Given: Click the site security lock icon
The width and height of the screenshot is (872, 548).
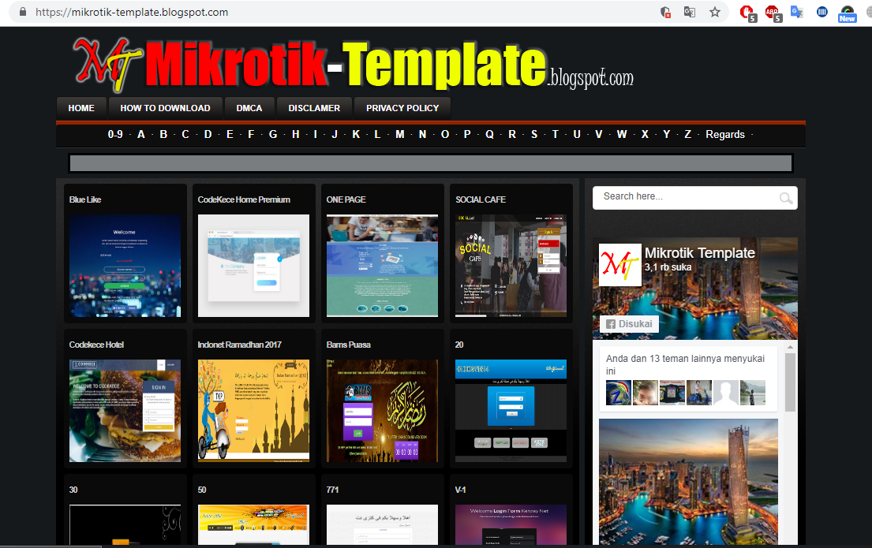Looking at the screenshot, I should click(23, 12).
